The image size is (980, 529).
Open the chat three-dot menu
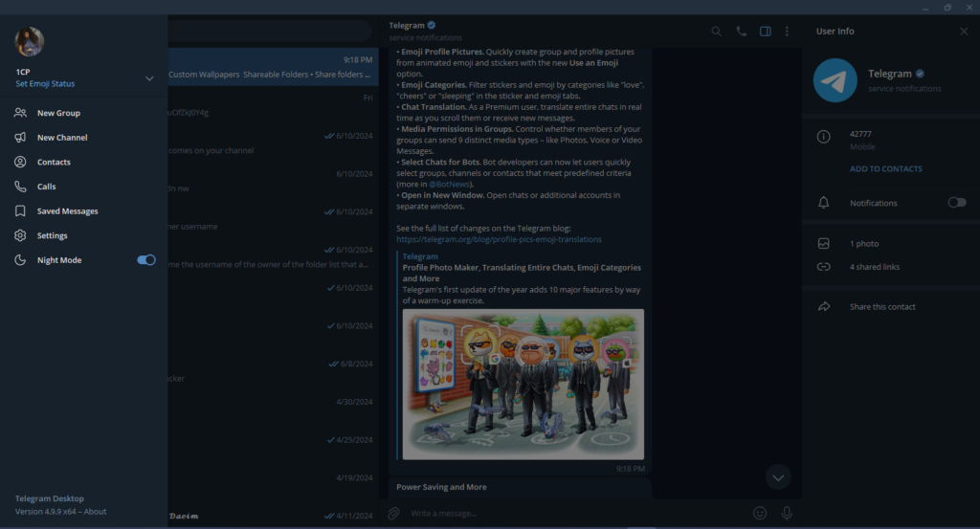tap(787, 32)
